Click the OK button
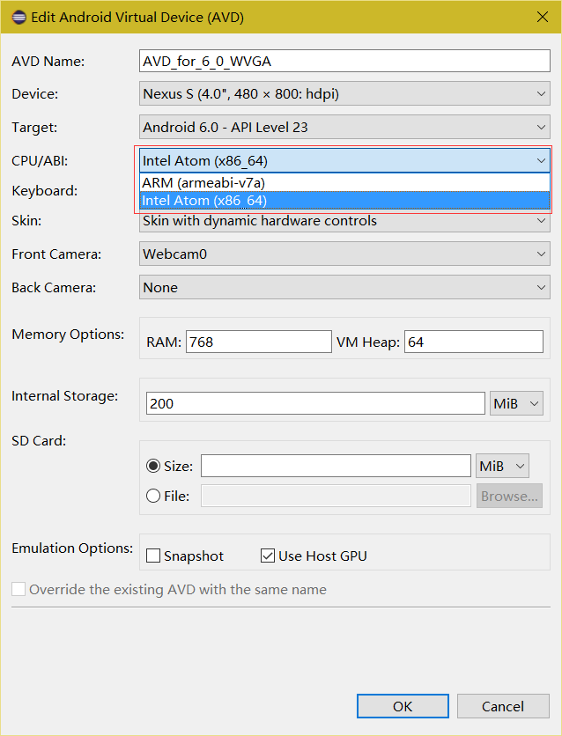Screen dimensions: 562x736 [403, 706]
